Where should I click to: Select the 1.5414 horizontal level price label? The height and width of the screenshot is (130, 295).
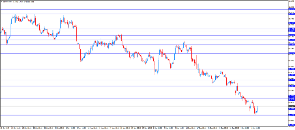(x=291, y=23)
